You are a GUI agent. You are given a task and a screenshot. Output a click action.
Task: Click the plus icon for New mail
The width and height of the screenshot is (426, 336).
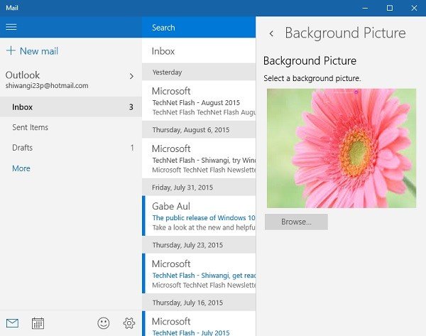coord(11,51)
